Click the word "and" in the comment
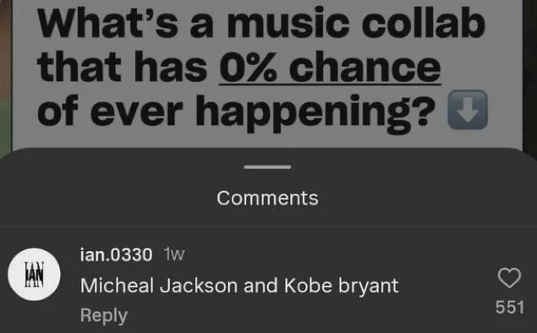The height and width of the screenshot is (333, 537). (260, 286)
